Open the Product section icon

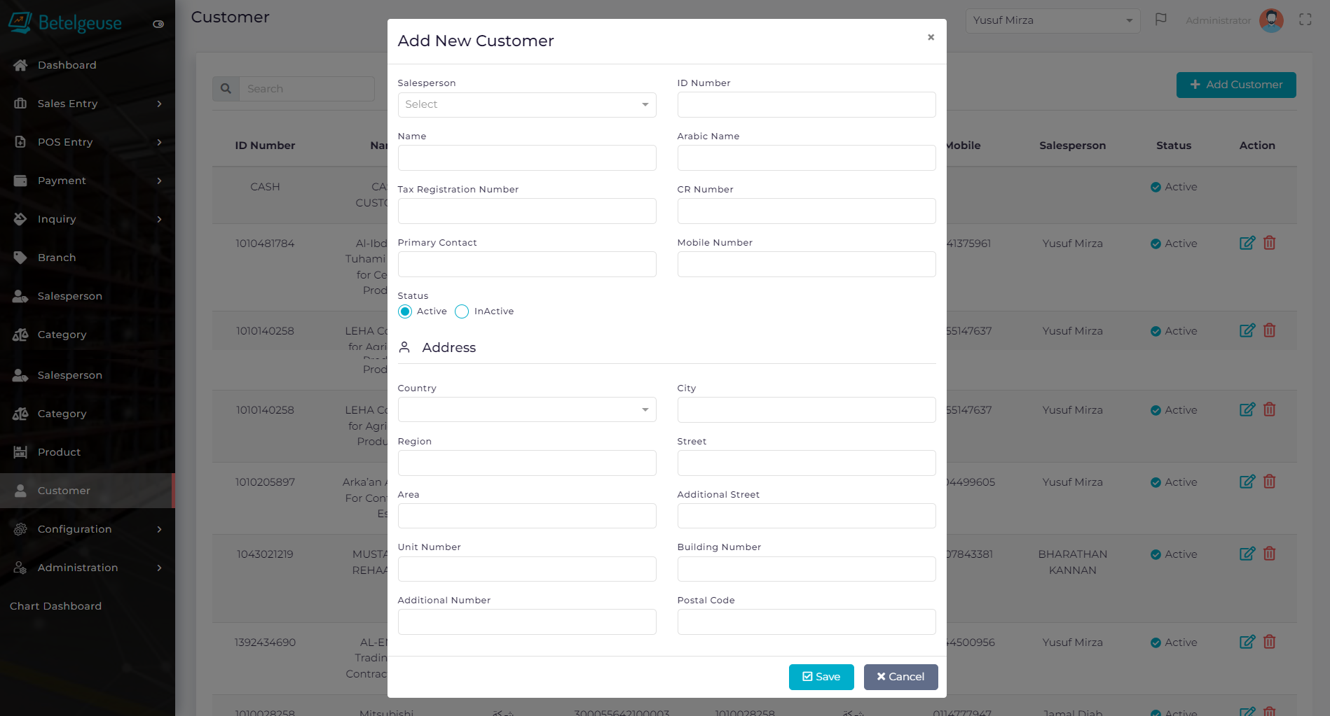(20, 451)
